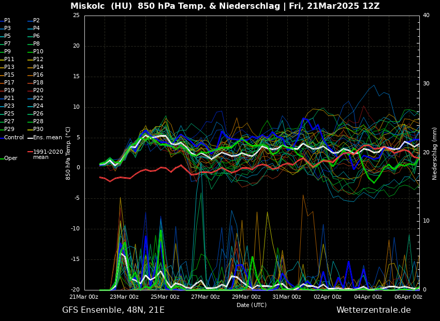Click the 850 hPa Temp. axis label

(68, 153)
